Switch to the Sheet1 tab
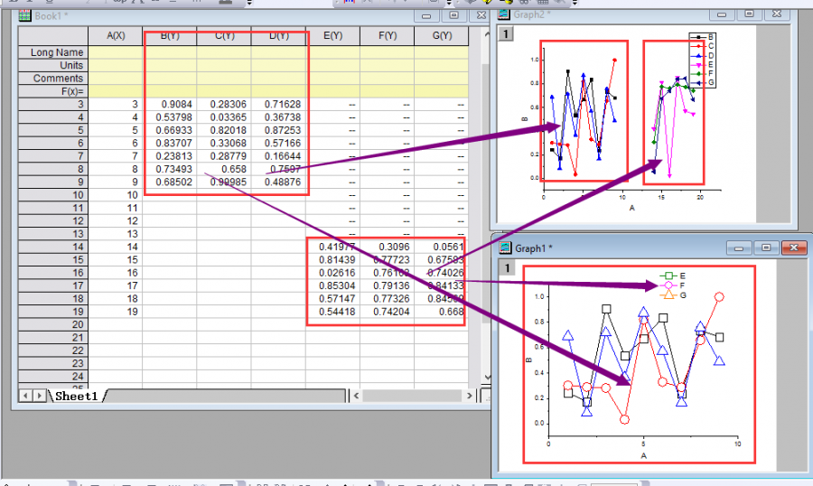This screenshot has width=813, height=486. (76, 396)
